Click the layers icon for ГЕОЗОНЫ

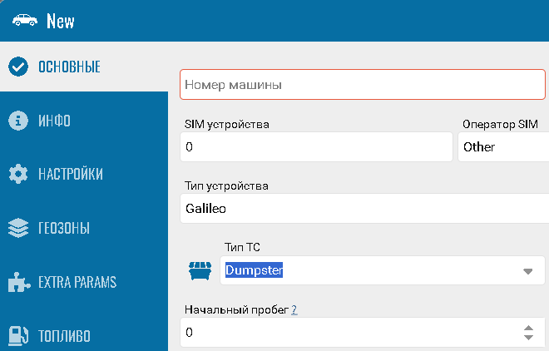18,228
